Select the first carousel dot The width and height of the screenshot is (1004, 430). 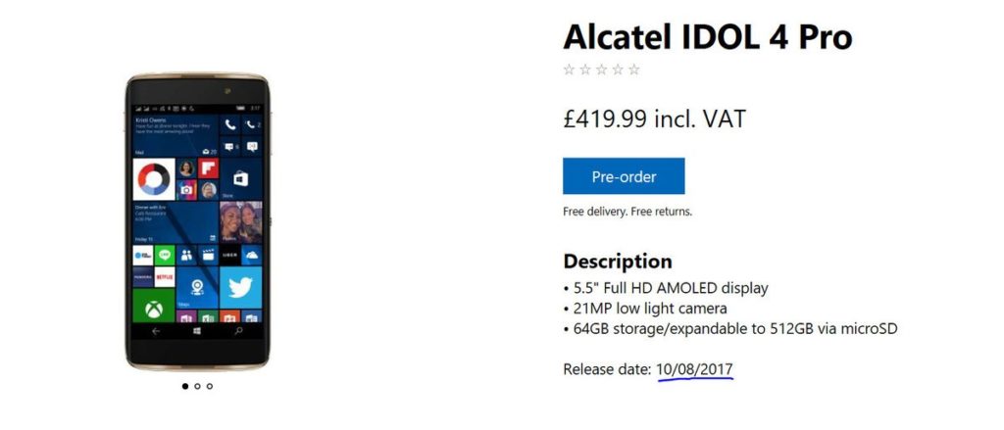pos(185,386)
